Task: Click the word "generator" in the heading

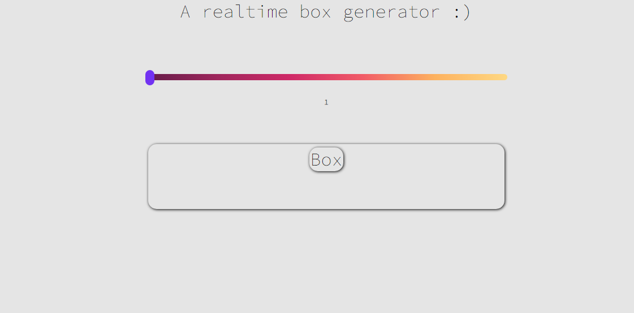Action: (391, 13)
